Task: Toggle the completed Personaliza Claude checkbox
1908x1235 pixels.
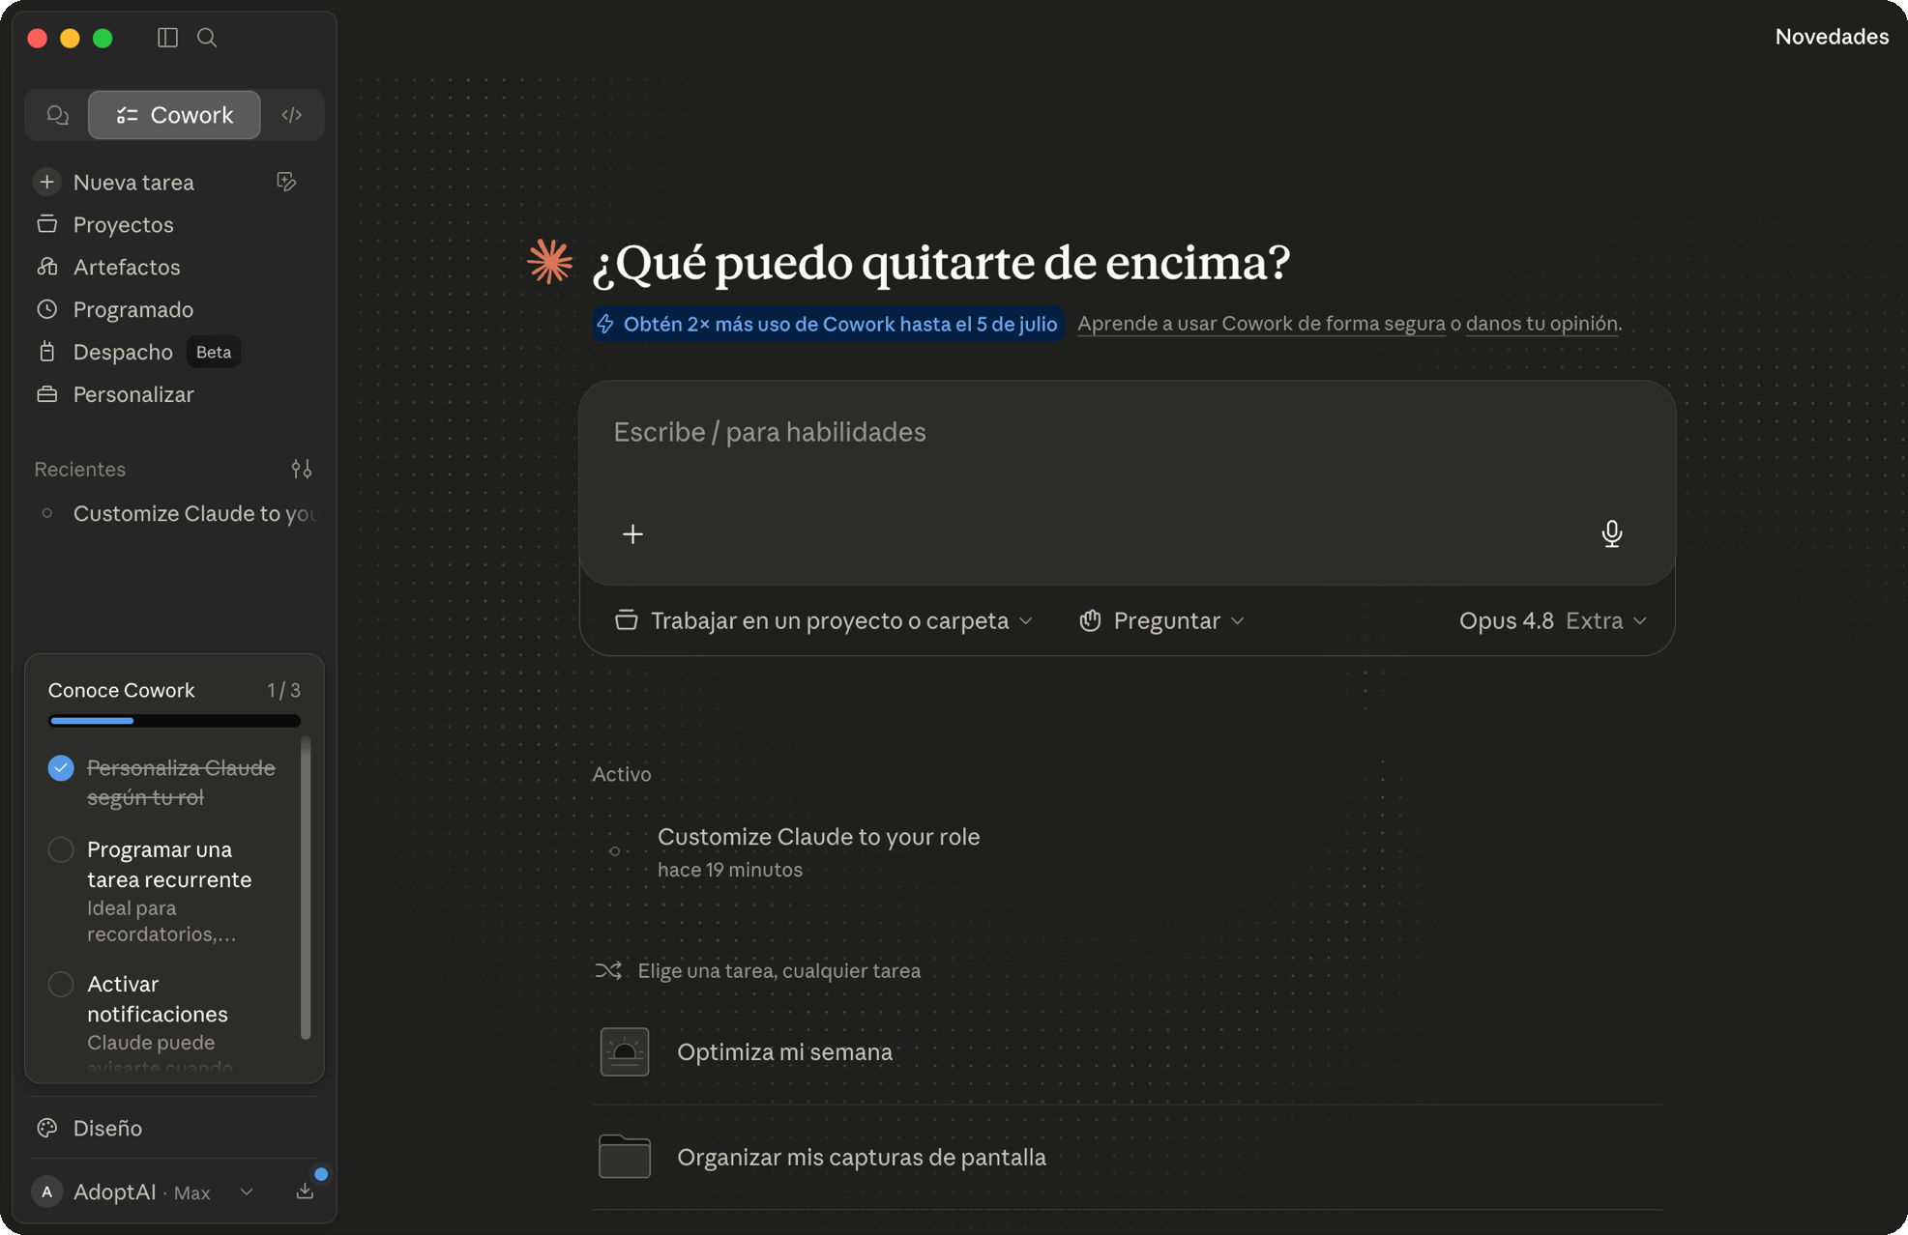Action: [61, 768]
